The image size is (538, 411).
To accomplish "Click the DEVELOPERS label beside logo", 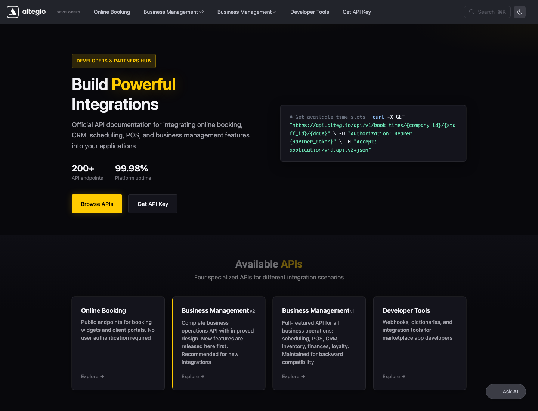I will [x=68, y=12].
